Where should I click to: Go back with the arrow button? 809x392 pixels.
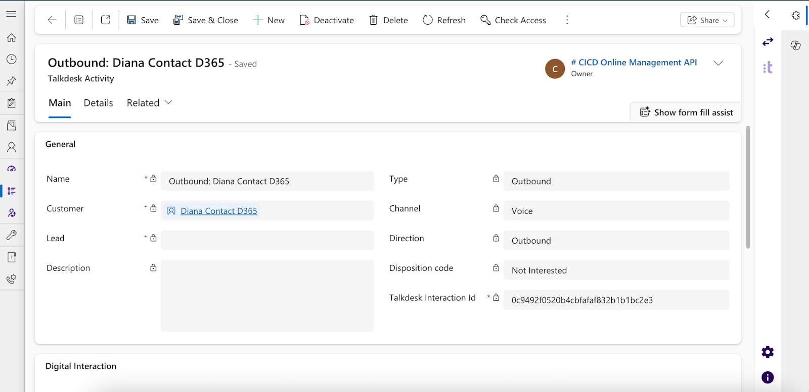click(x=52, y=20)
